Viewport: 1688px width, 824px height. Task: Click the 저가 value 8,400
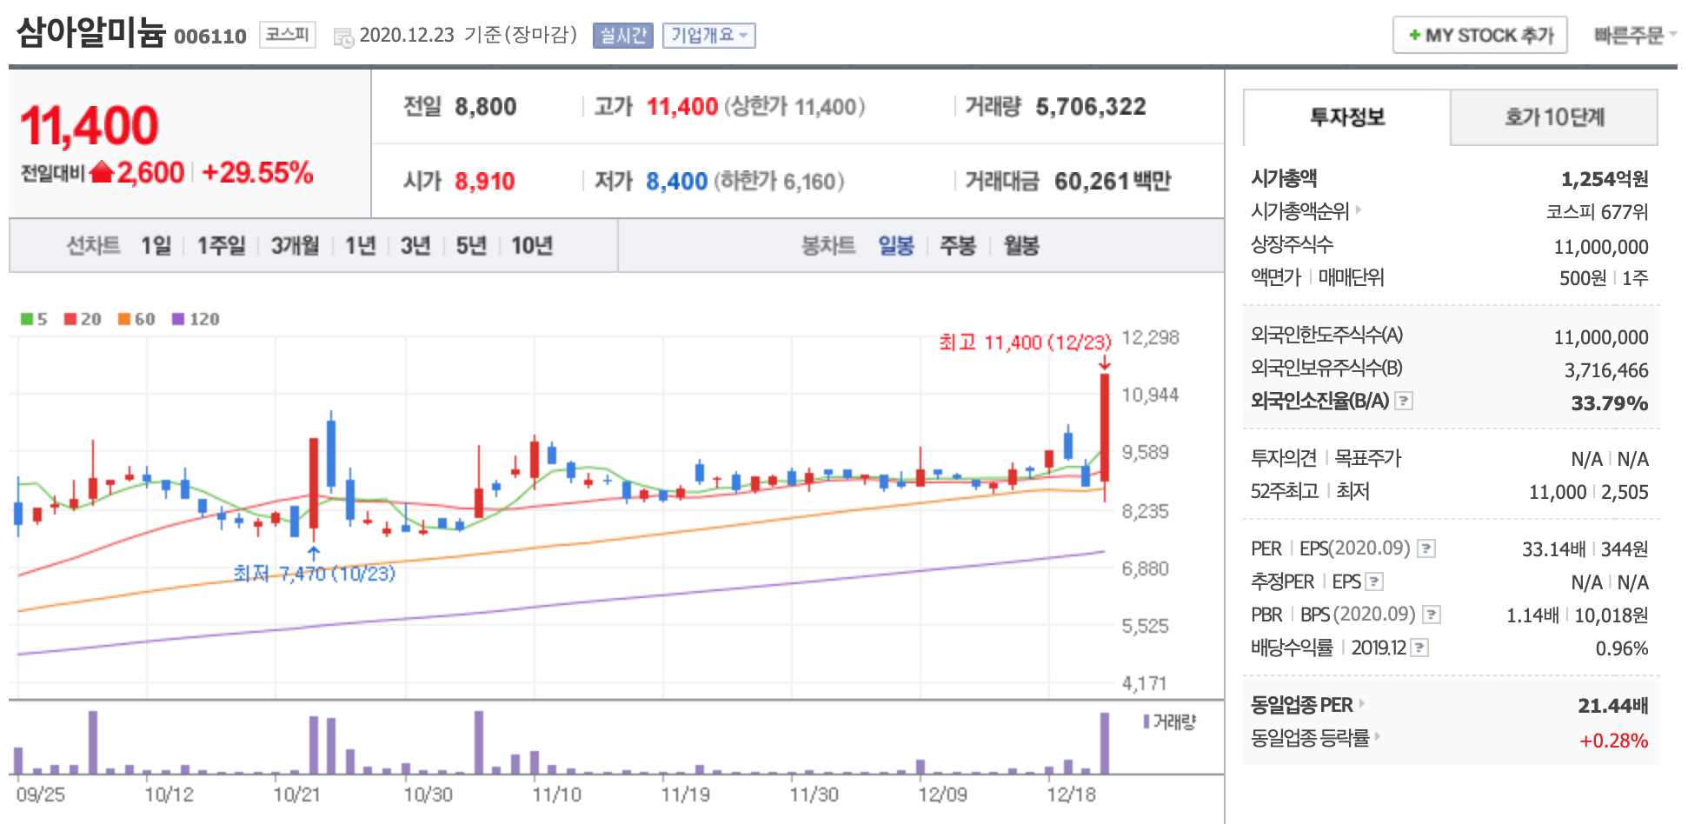click(x=676, y=181)
